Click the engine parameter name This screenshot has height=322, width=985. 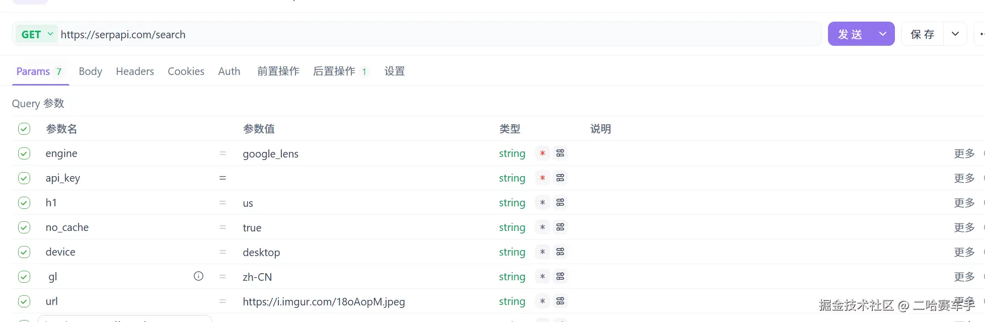click(61, 153)
